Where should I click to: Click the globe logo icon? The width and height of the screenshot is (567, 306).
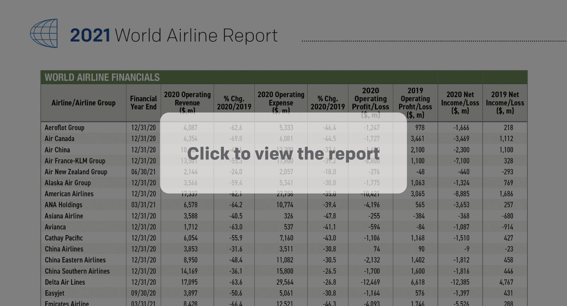(44, 33)
